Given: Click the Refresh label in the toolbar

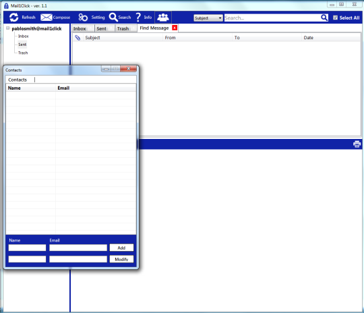Looking at the screenshot, I should coord(28,18).
